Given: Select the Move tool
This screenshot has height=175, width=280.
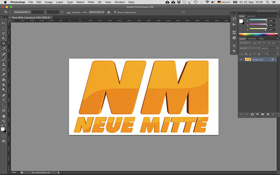Looking at the screenshot, I should click(4, 23).
